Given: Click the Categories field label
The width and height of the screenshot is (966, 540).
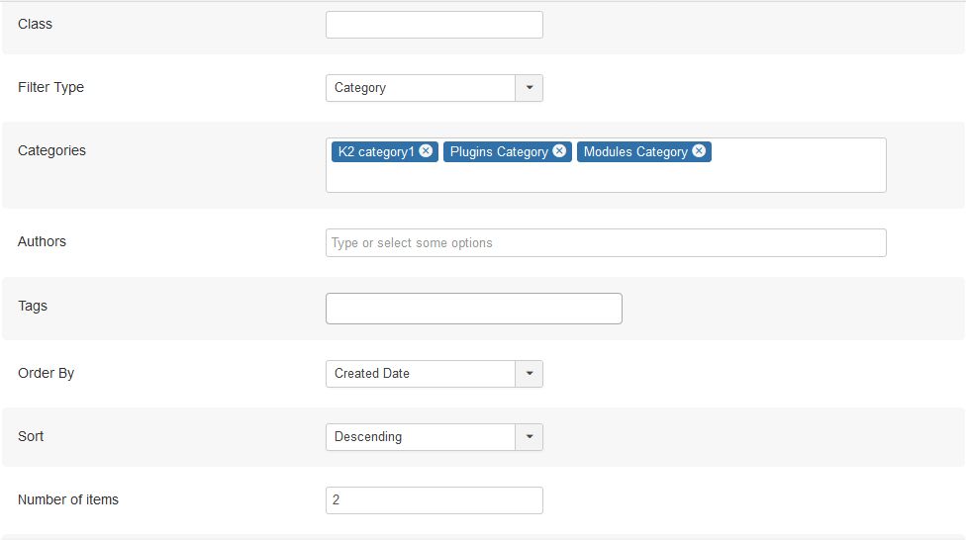Looking at the screenshot, I should 51,150.
